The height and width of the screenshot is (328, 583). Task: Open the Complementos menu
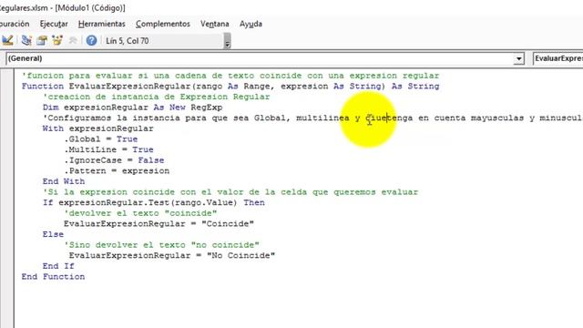click(163, 24)
